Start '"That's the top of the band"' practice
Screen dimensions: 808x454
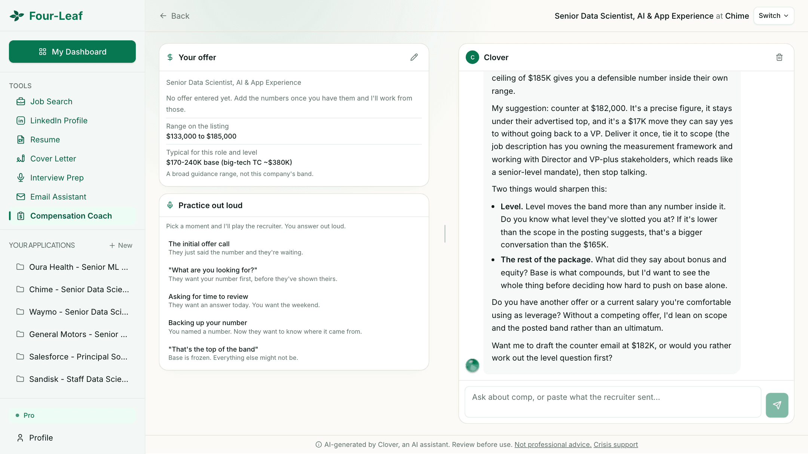pos(294,353)
